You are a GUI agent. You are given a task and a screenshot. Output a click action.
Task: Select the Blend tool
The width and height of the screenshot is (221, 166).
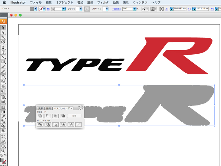[x=3, y=121]
